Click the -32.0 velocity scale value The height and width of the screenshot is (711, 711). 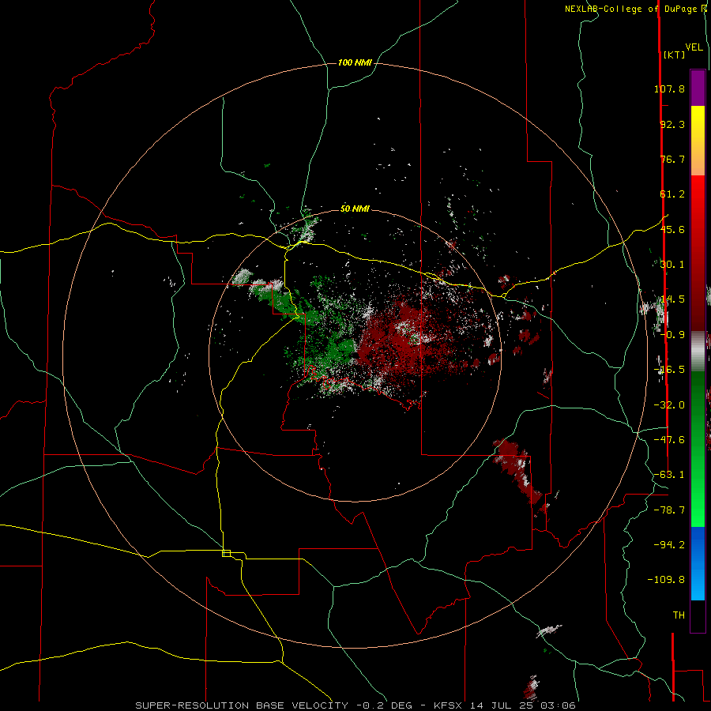point(669,405)
